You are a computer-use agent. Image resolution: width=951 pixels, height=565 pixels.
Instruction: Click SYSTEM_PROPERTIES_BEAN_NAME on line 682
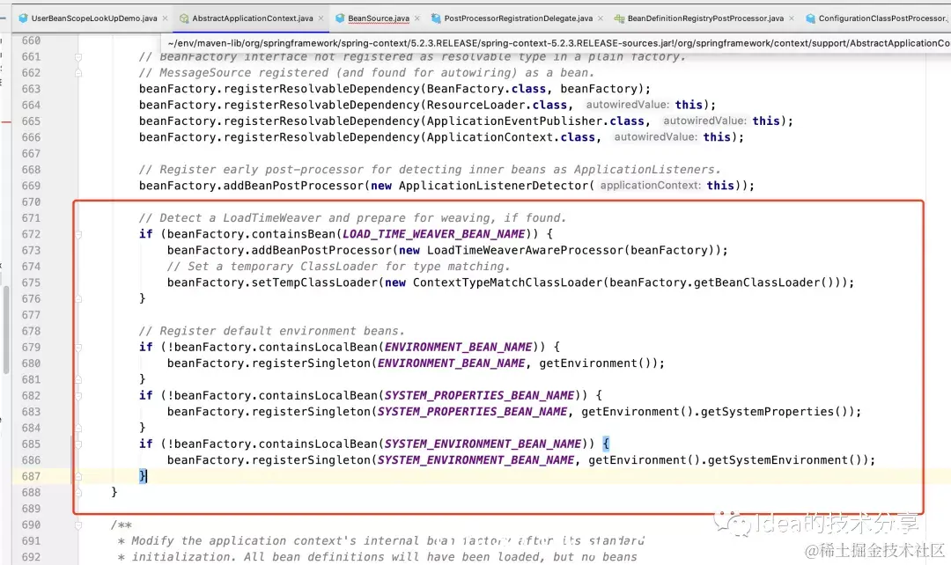tap(479, 396)
